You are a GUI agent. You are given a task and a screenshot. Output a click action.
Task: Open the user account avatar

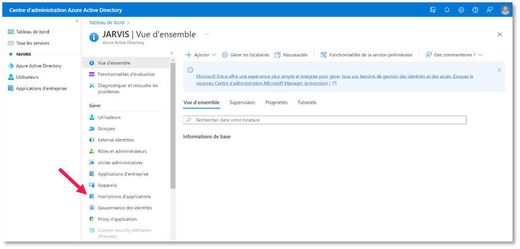click(505, 10)
